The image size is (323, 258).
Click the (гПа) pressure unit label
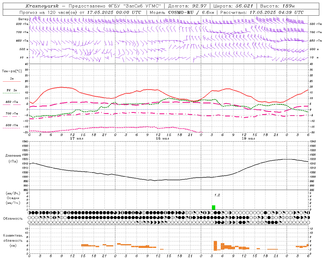[x=13, y=162]
